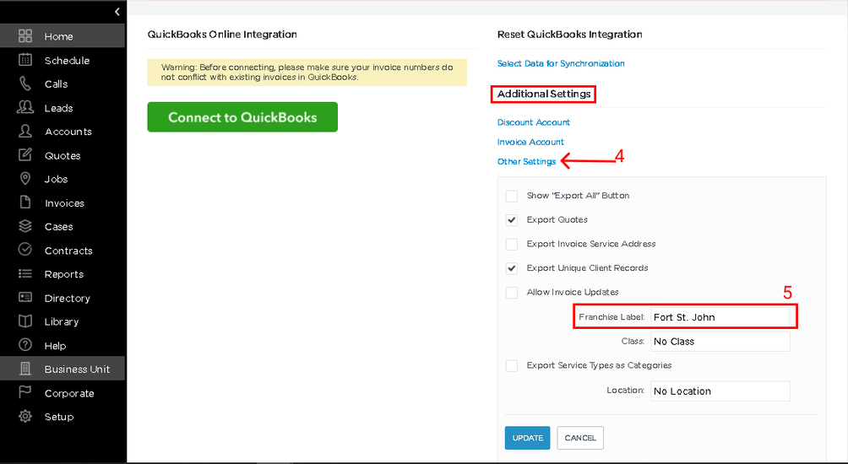Open the Schedule calendar icon
The width and height of the screenshot is (848, 464).
click(24, 60)
